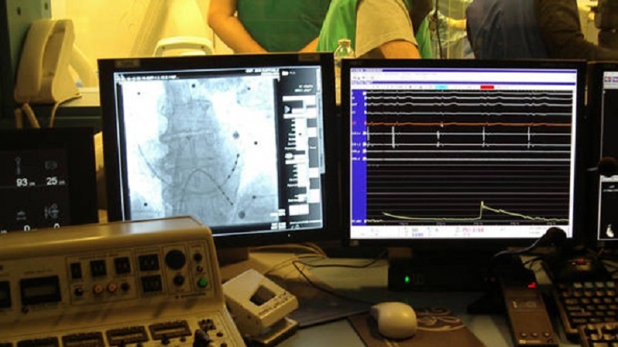Click the white computer mouse on desk

pos(394,318)
